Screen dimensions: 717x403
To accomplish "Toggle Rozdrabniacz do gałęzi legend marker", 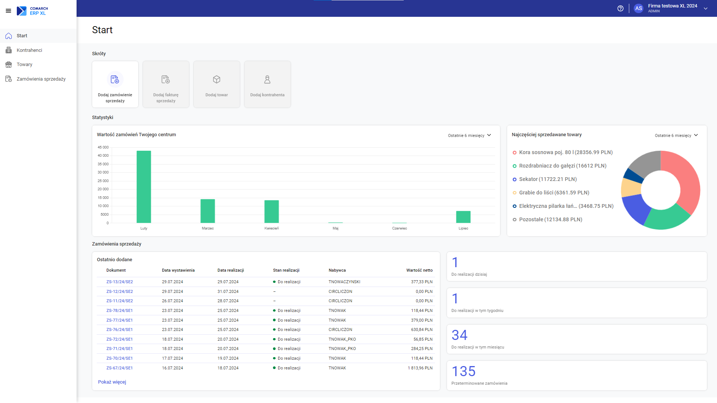I will pos(515,166).
